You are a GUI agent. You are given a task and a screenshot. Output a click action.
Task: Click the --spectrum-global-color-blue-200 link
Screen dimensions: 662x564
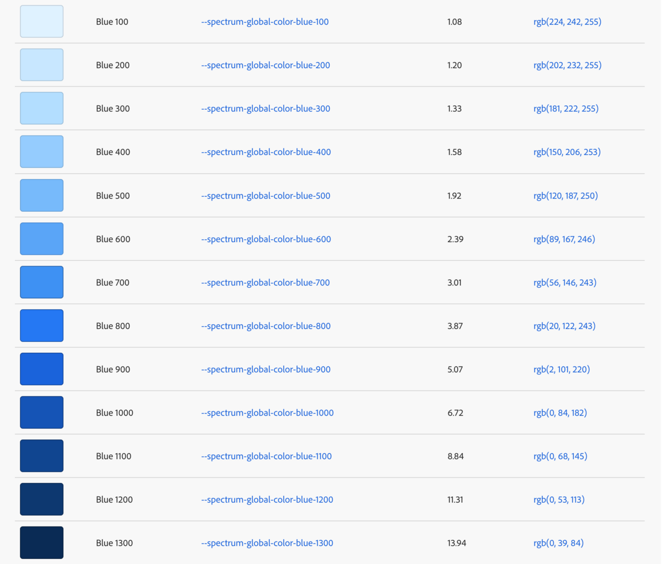[x=265, y=65]
